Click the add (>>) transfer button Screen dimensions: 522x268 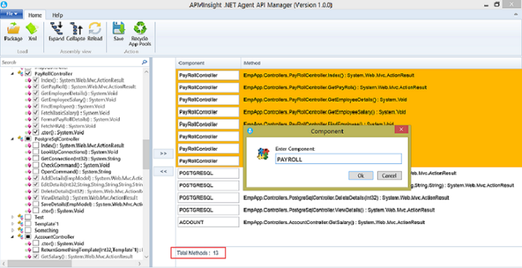coord(163,154)
